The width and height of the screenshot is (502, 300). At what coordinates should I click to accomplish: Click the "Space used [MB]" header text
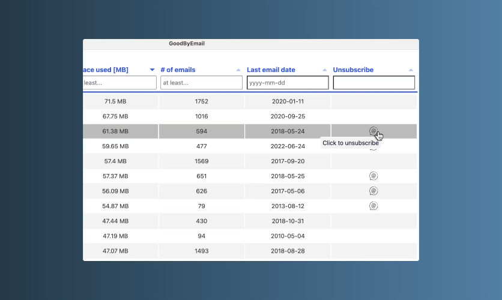(106, 70)
